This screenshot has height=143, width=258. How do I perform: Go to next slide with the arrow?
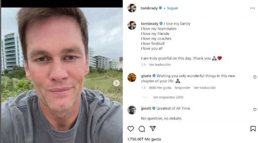tap(116, 83)
